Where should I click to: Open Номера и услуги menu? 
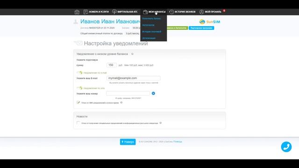[96, 12]
